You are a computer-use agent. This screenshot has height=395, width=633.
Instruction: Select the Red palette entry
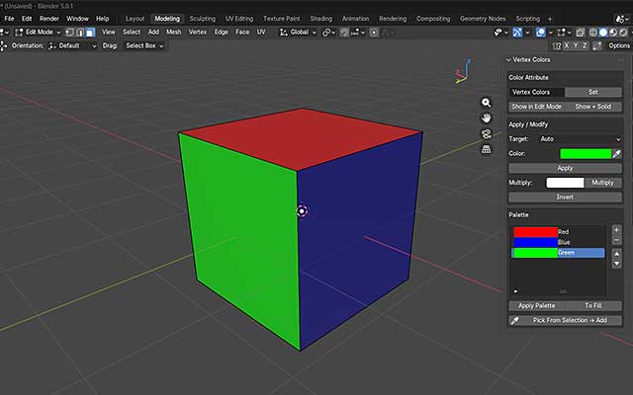558,232
